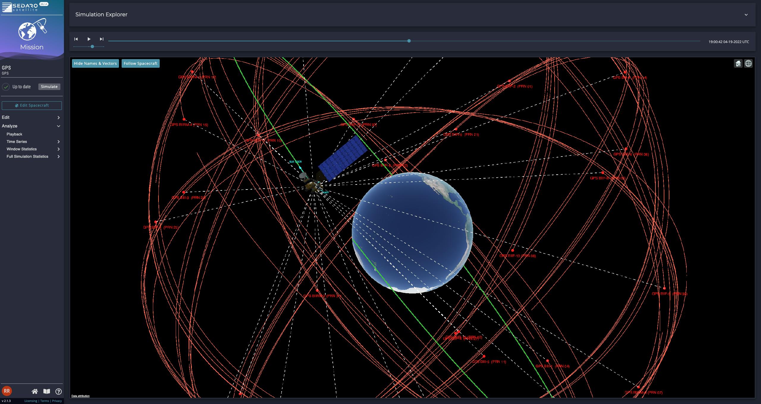Screen dimensions: 761x404
Task: Open the documentation book icon in the sidebar
Action: [x=46, y=391]
